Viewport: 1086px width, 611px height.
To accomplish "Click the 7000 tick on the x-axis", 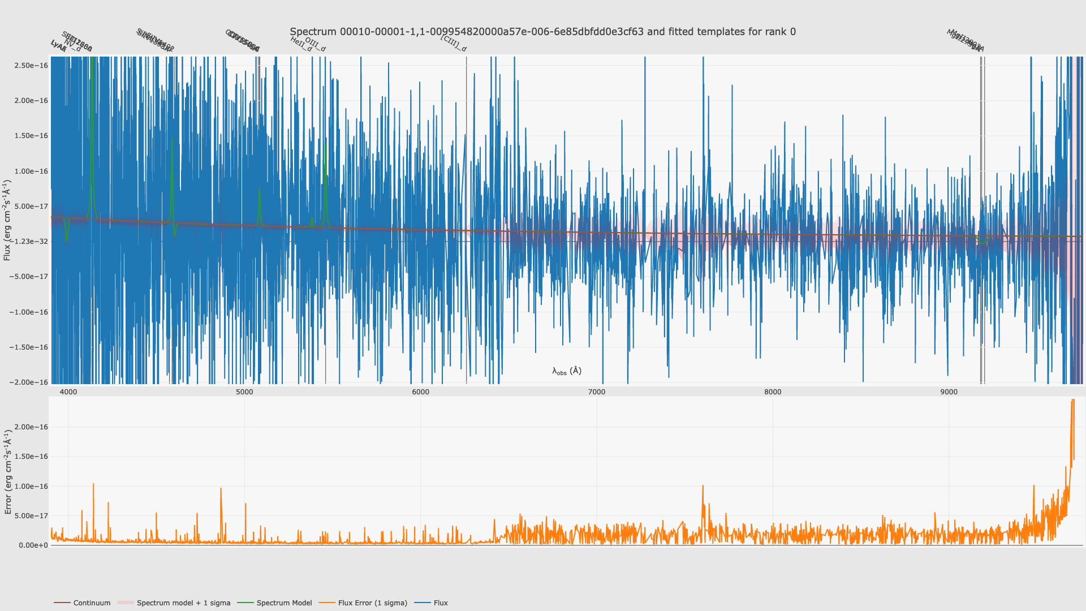I will coord(597,392).
